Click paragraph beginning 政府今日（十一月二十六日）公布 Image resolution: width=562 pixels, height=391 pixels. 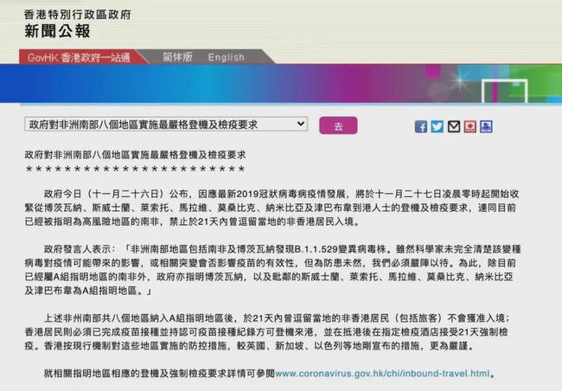coord(271,208)
